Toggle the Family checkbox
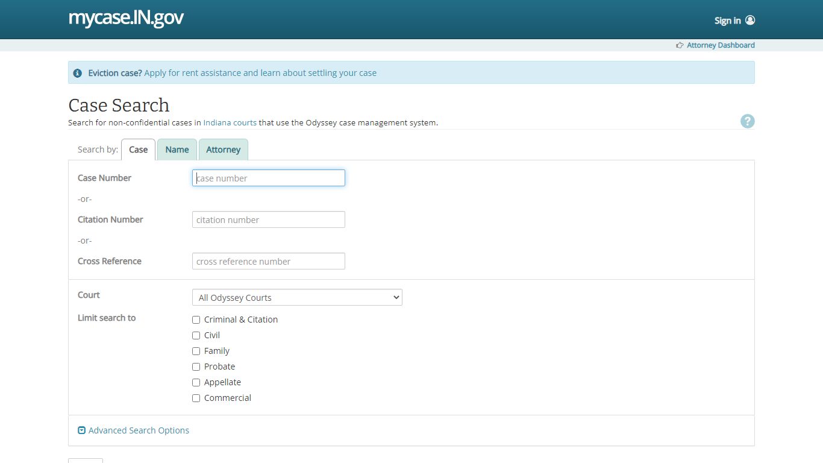Image resolution: width=823 pixels, height=463 pixels. pos(196,351)
